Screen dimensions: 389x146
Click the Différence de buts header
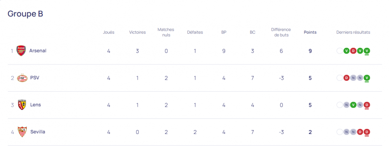[281, 32]
